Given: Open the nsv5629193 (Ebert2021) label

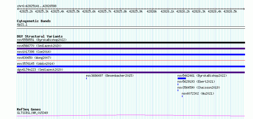Looking at the screenshot, I should pos(196,82).
